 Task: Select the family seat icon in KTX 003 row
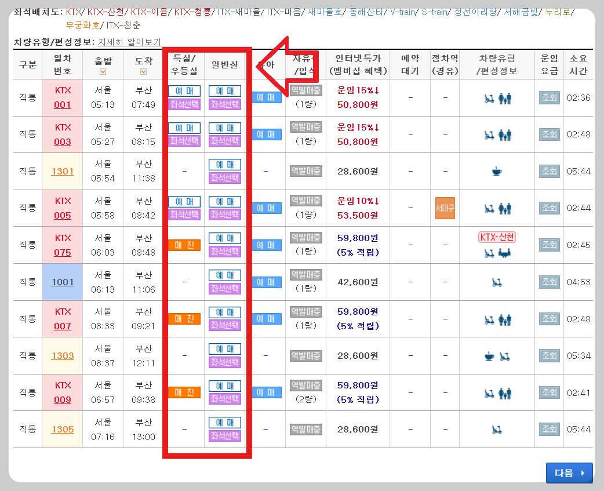pyautogui.click(x=504, y=134)
